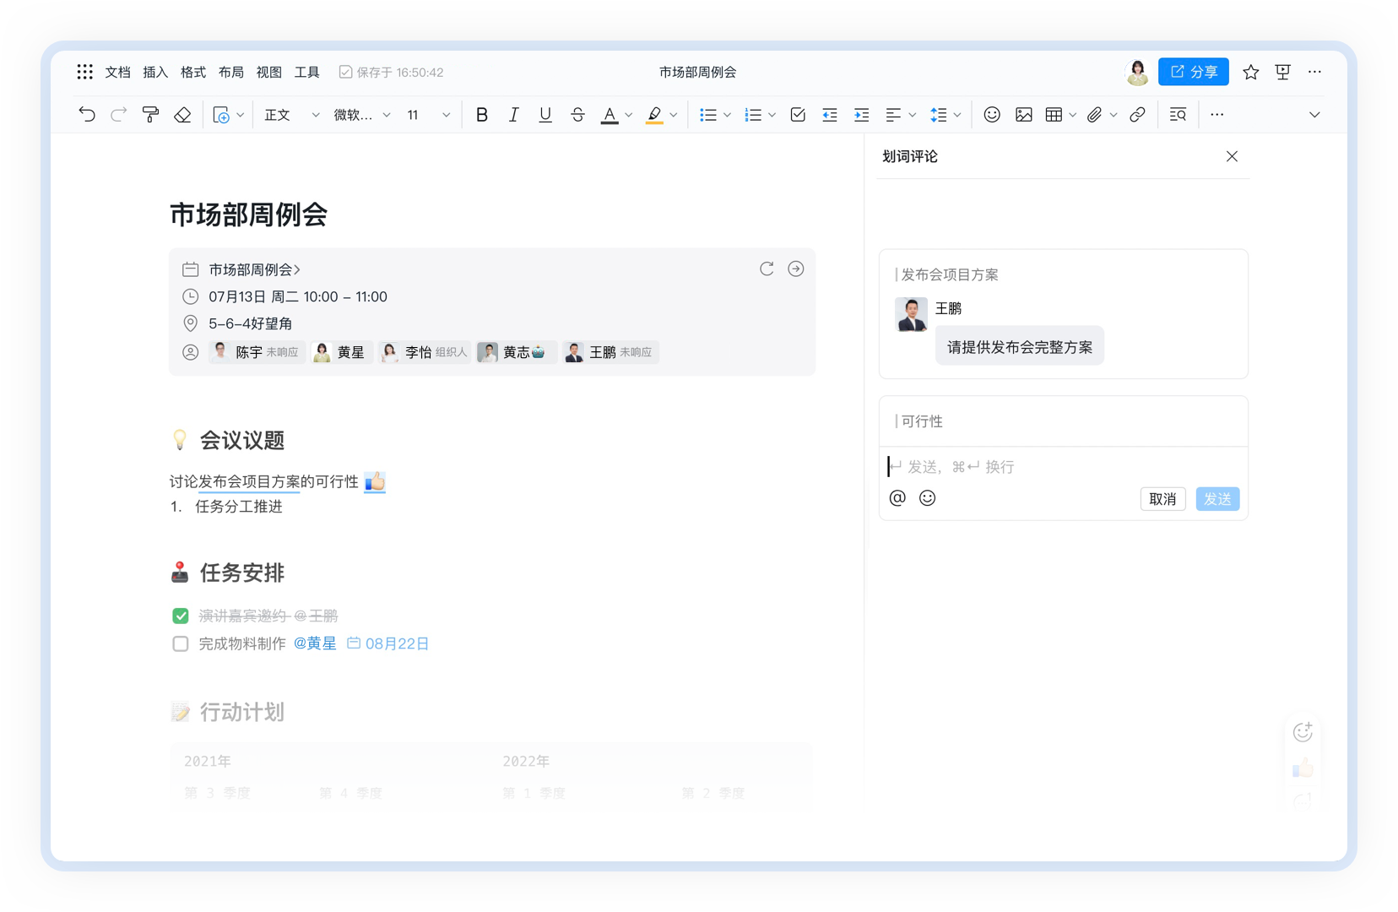Screen dimensions: 1398x912
Task: Click the font color swatch
Action: pyautogui.click(x=610, y=114)
